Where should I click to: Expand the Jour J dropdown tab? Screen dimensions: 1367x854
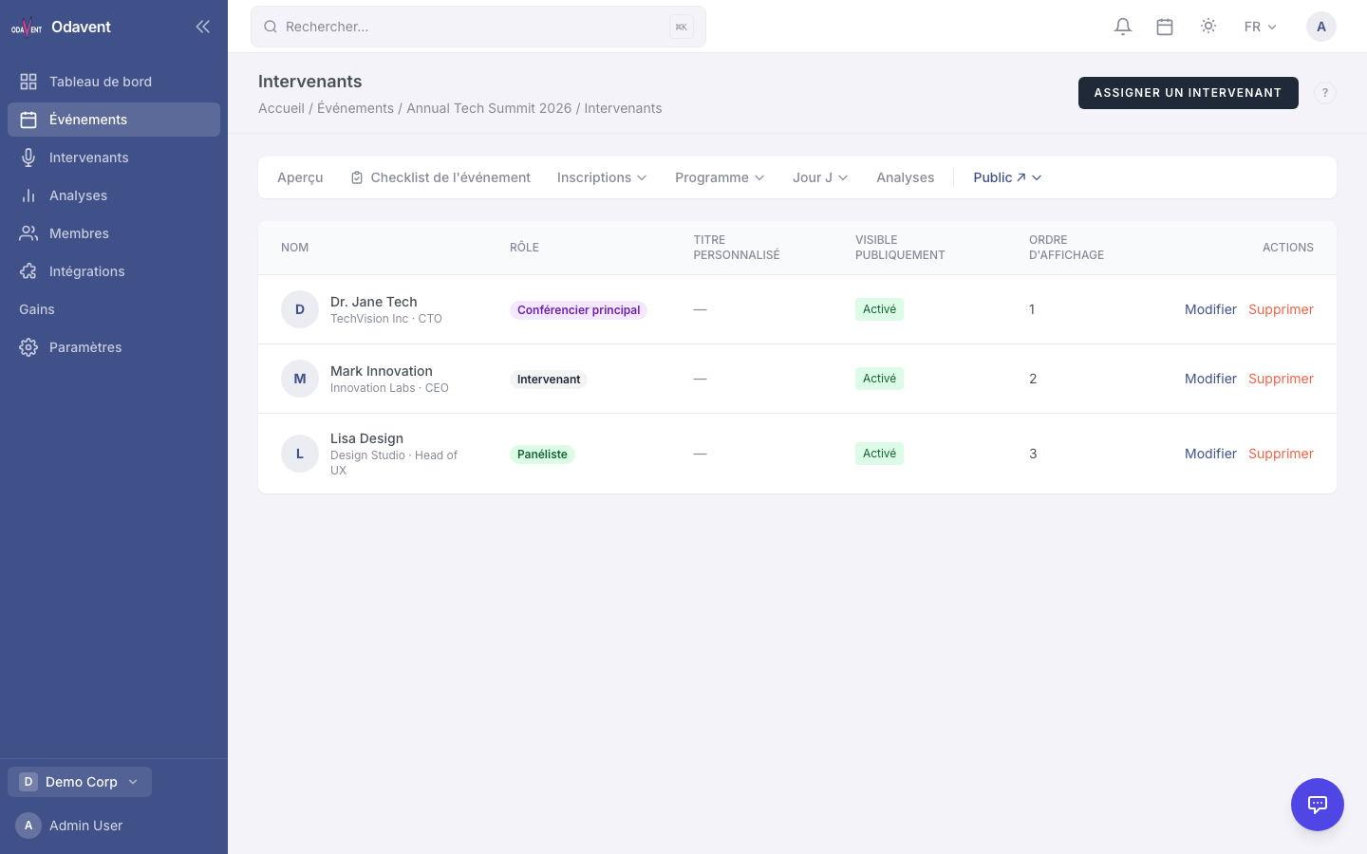click(820, 177)
